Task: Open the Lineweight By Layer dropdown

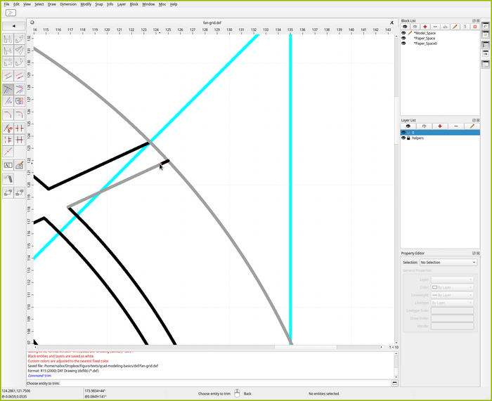Action: [452, 295]
